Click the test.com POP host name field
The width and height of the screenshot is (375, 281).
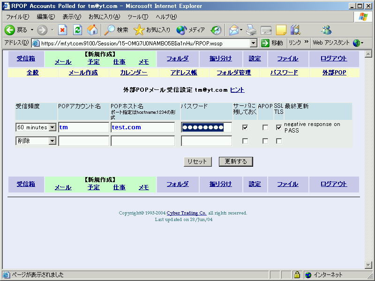click(x=142, y=127)
